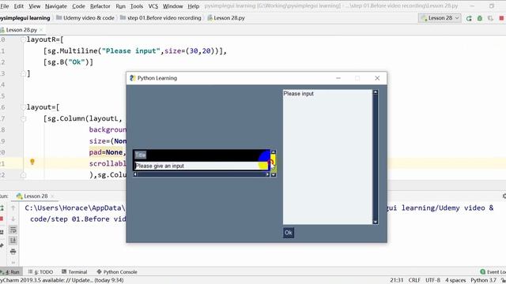The height and width of the screenshot is (284, 506).
Task: Change the CRLF line separator setting
Action: [414, 281]
